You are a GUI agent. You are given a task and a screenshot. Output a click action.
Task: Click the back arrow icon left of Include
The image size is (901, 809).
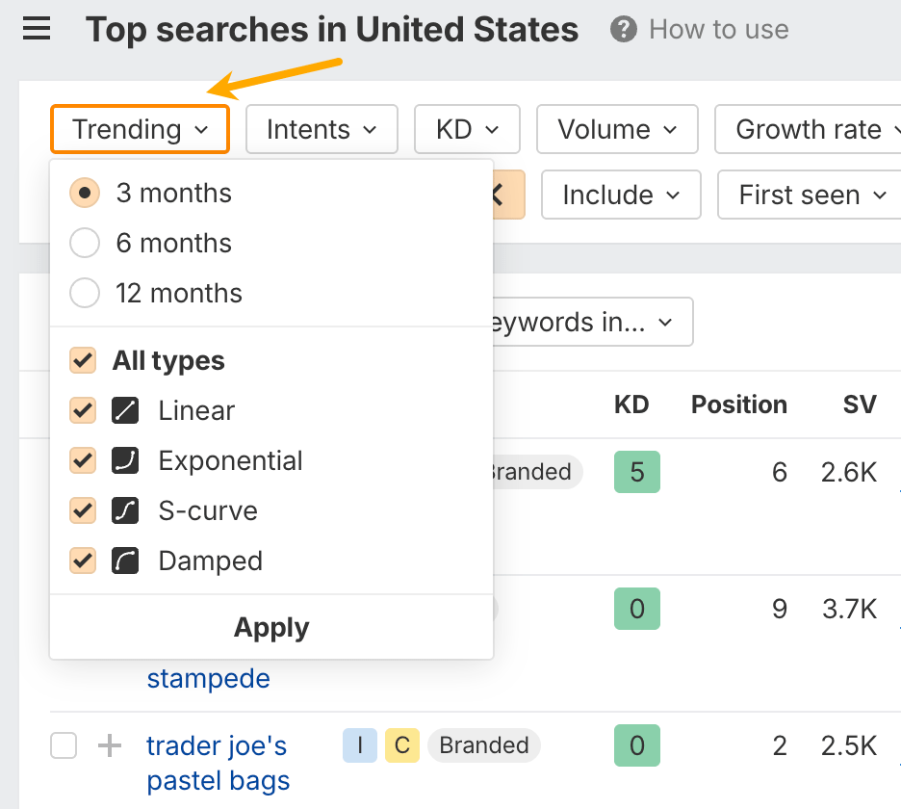coord(497,195)
